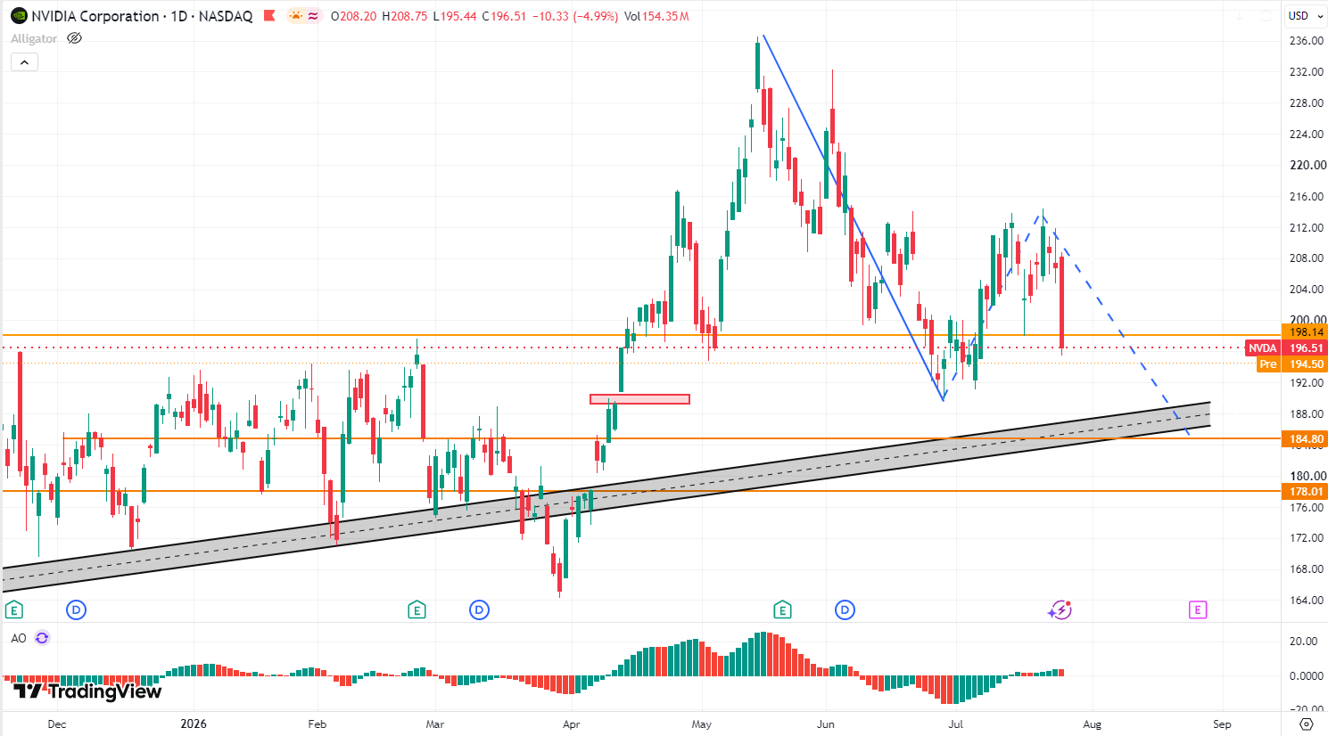Viewport: 1328px width, 736px height.
Task: Click the C196.51 close value
Action: click(x=505, y=16)
